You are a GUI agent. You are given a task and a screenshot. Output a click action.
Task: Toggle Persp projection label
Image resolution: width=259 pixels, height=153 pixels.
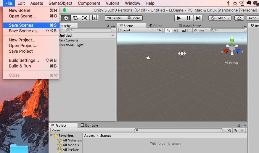(x=231, y=63)
